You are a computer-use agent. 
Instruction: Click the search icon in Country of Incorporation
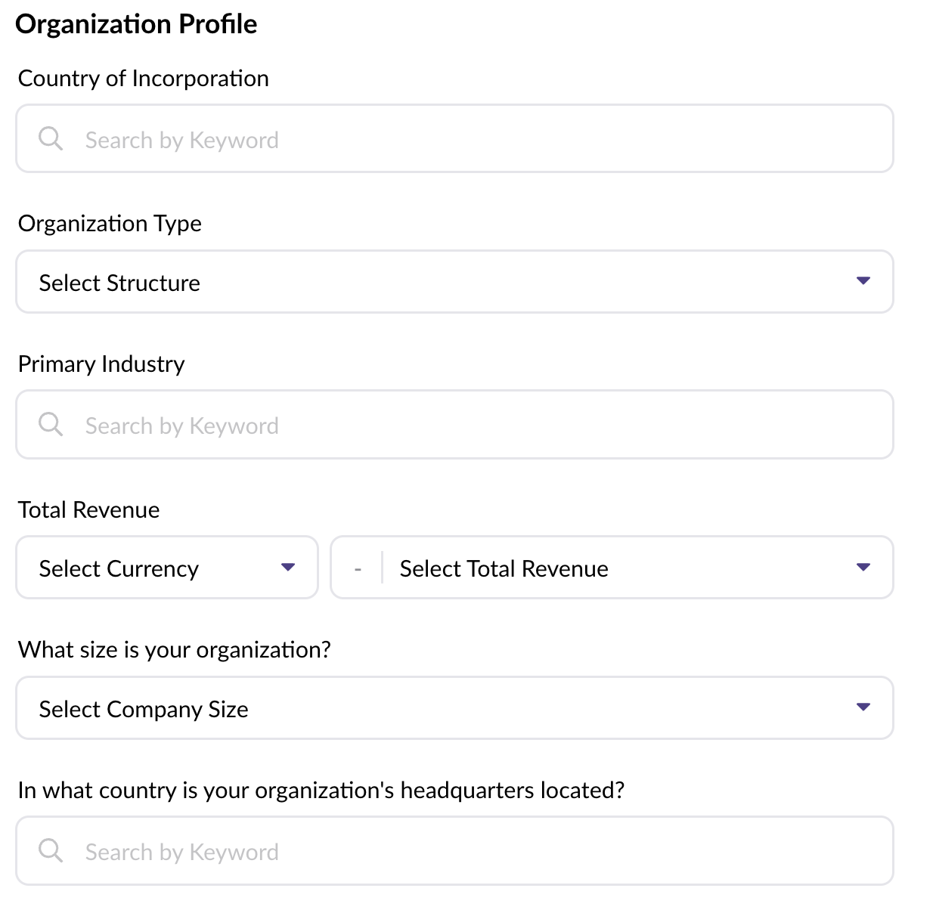51,138
